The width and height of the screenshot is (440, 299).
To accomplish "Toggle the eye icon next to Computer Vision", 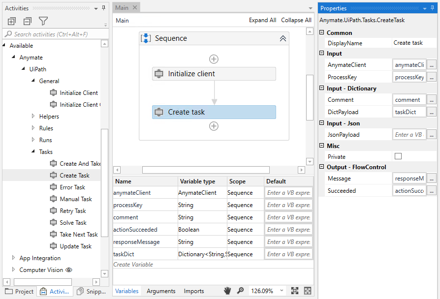I will 69,269.
